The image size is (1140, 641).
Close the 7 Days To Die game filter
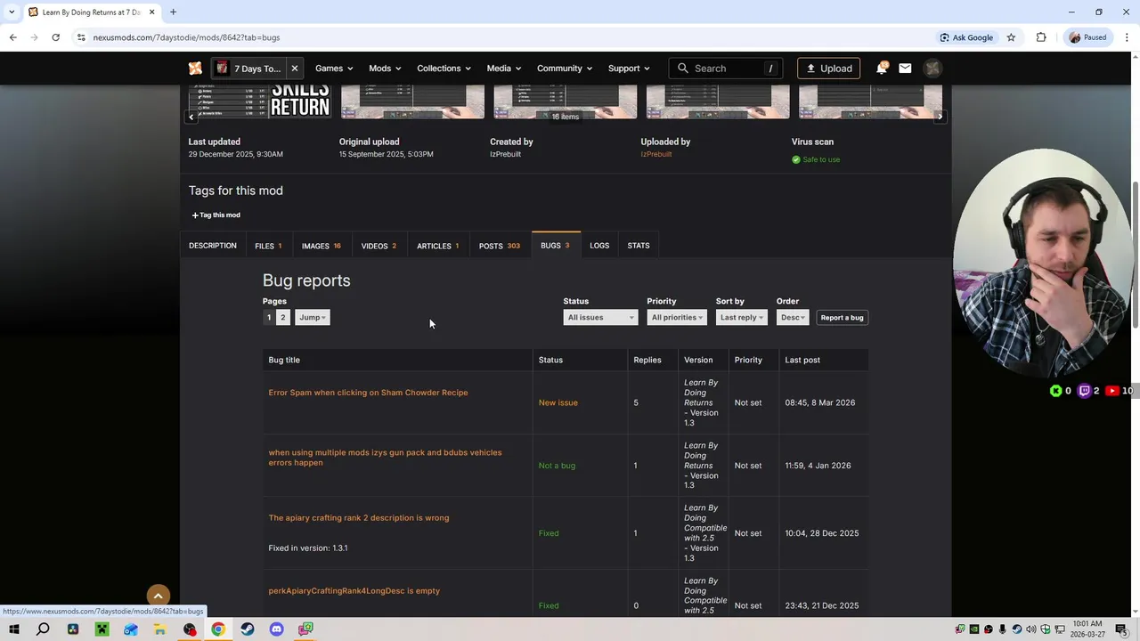coord(294,69)
